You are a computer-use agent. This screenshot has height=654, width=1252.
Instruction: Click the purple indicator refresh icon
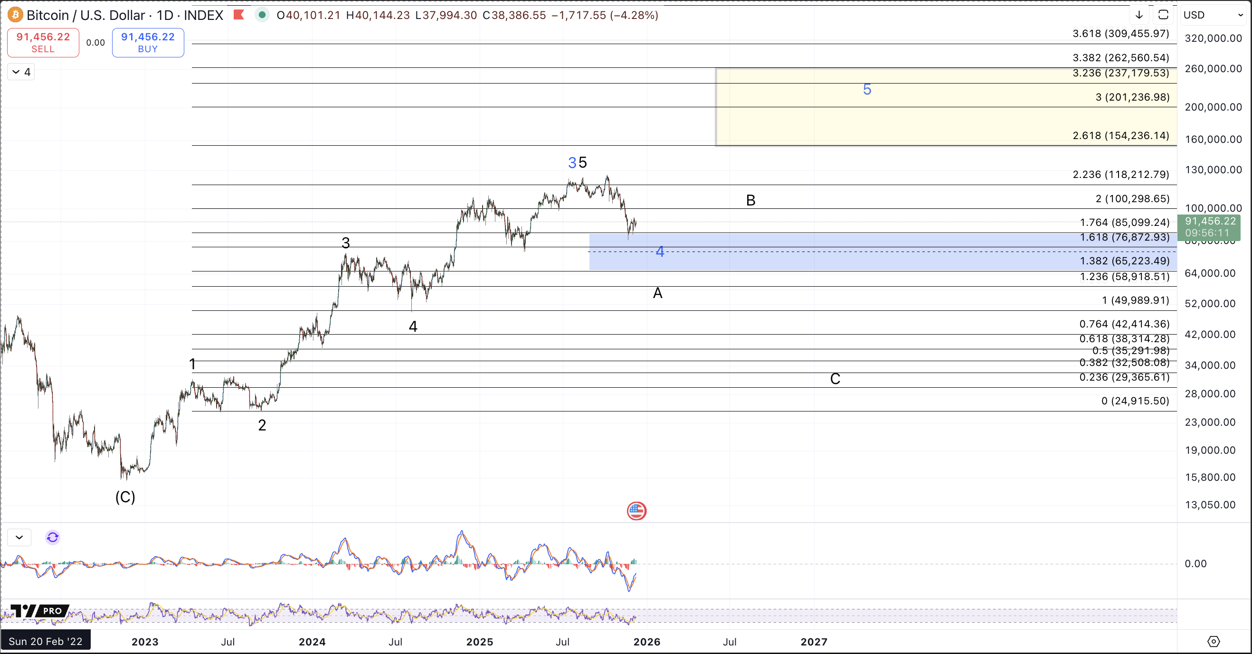[x=53, y=537]
